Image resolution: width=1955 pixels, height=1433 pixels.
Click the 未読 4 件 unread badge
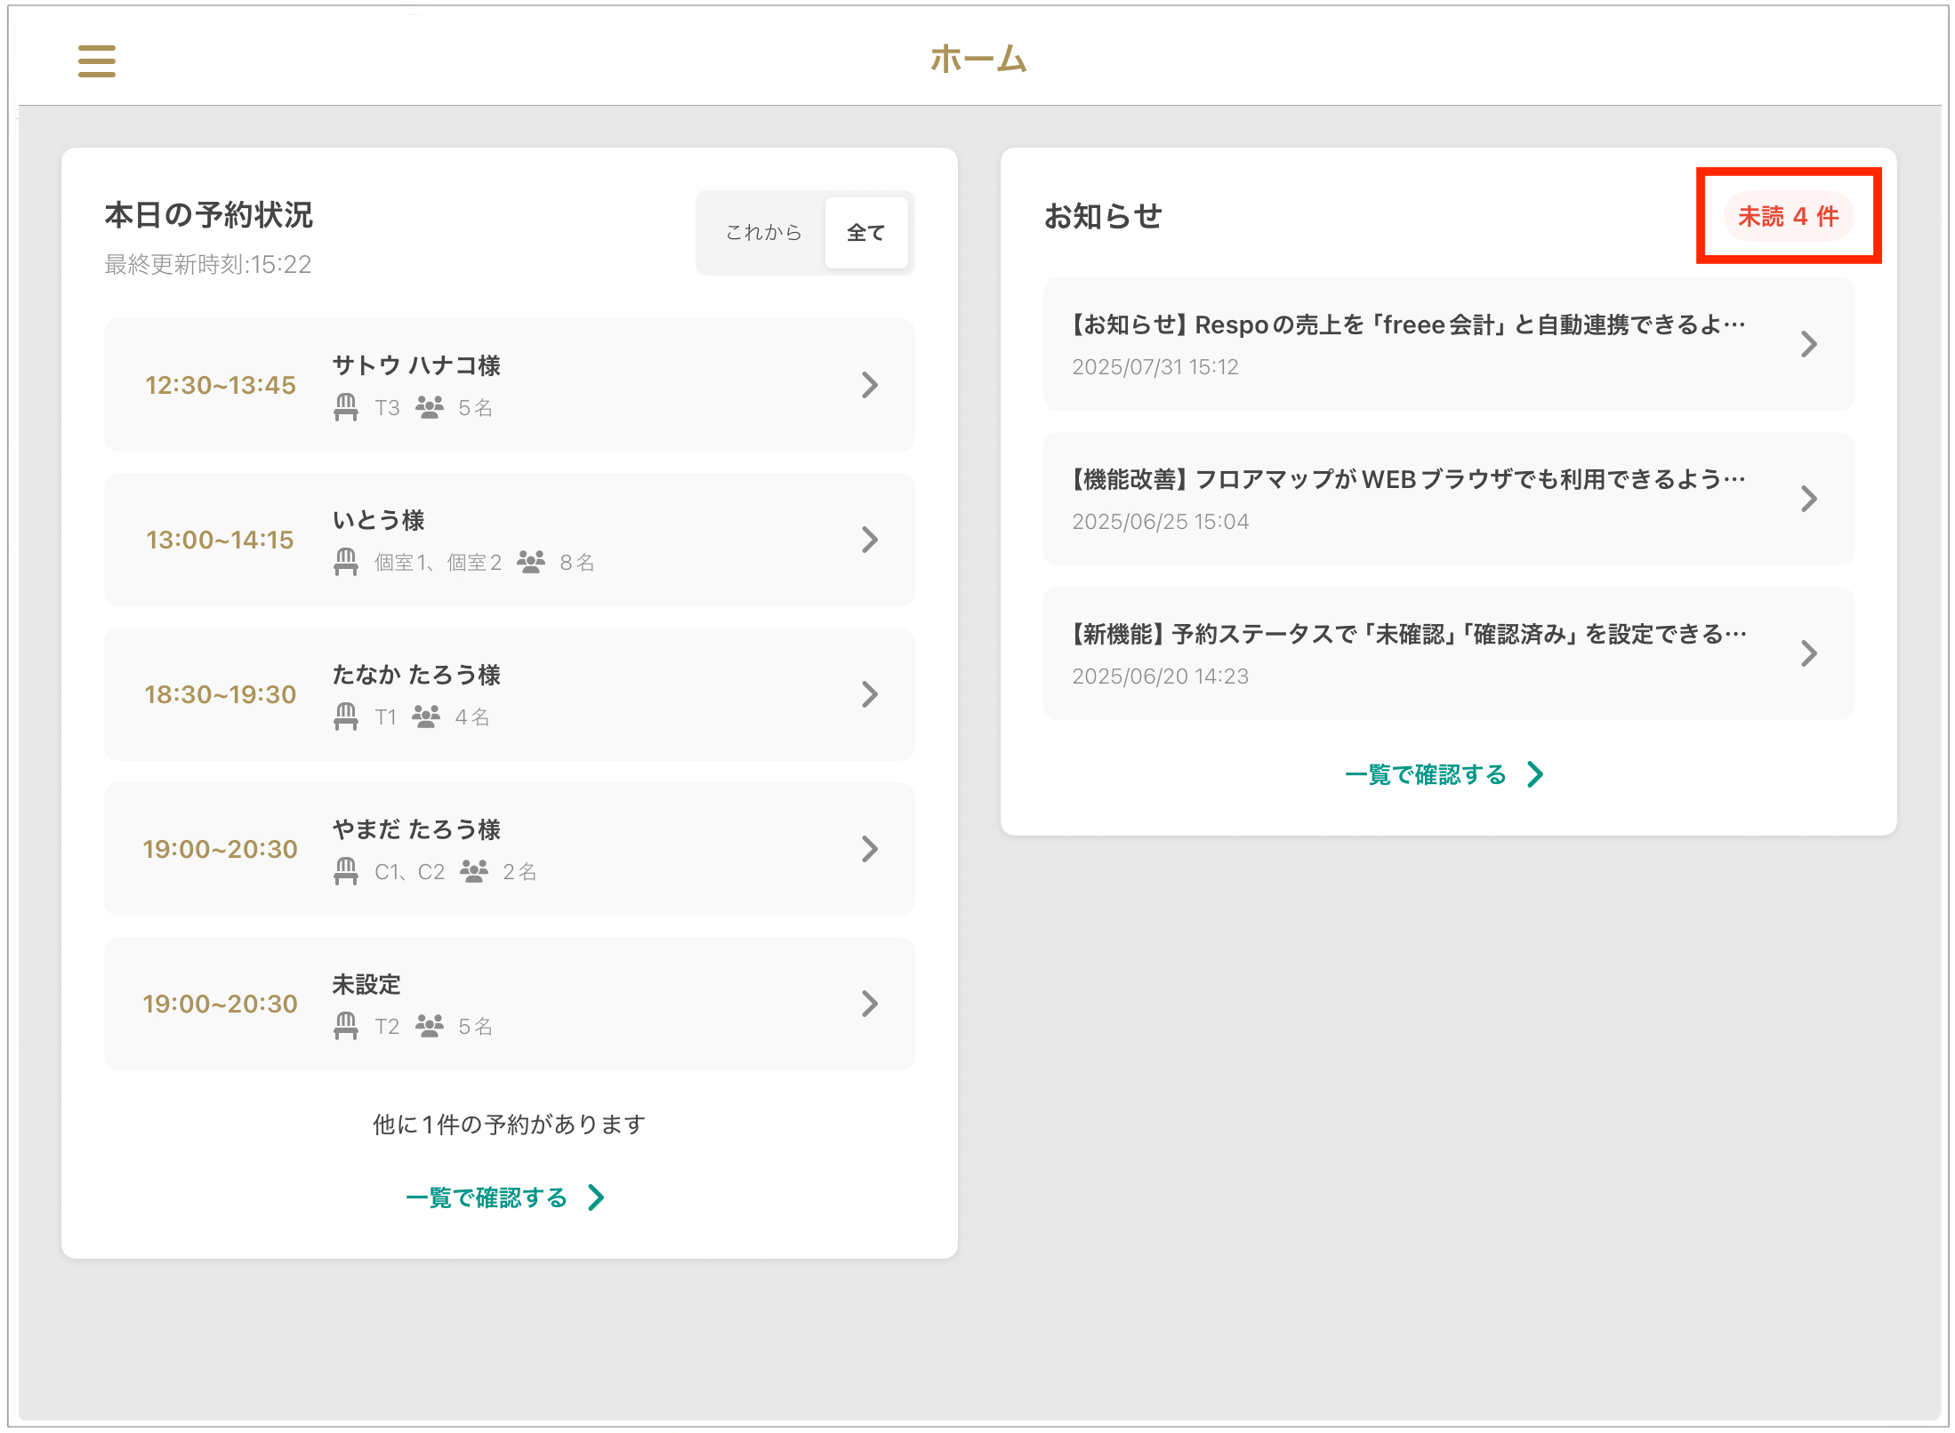[x=1788, y=216]
